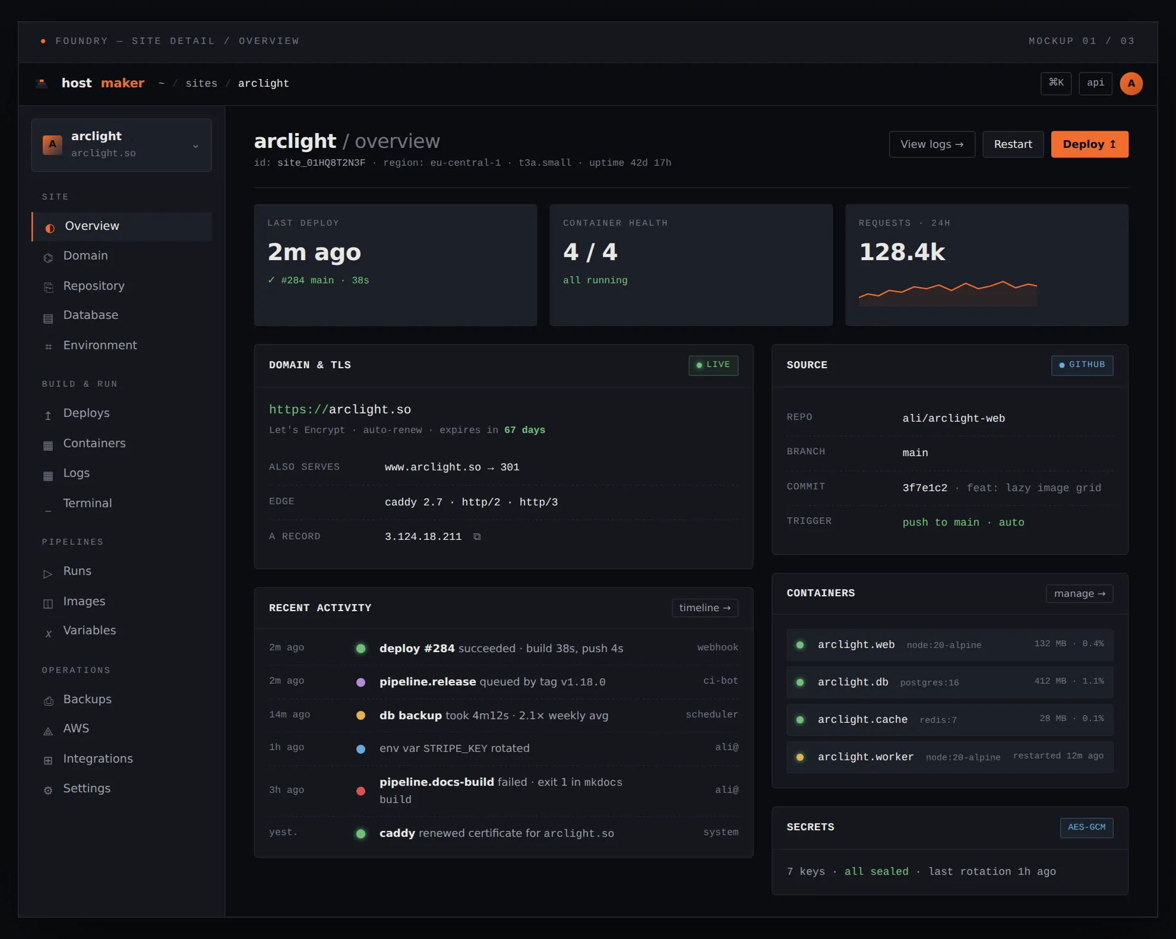Click the View logs button
Screen dimensions: 1176x939
(x=932, y=144)
